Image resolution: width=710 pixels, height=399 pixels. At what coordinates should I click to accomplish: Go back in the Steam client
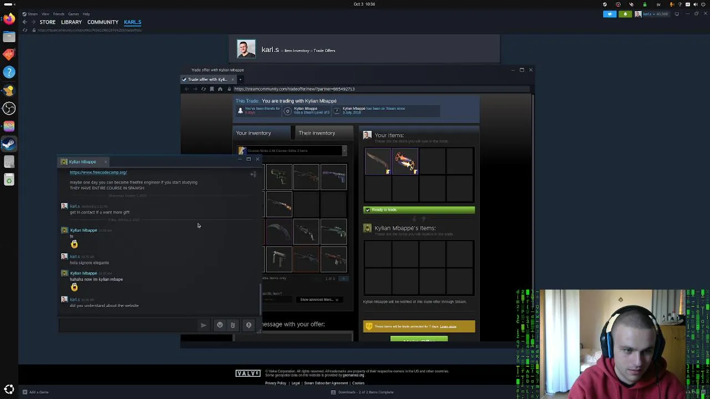[24, 22]
